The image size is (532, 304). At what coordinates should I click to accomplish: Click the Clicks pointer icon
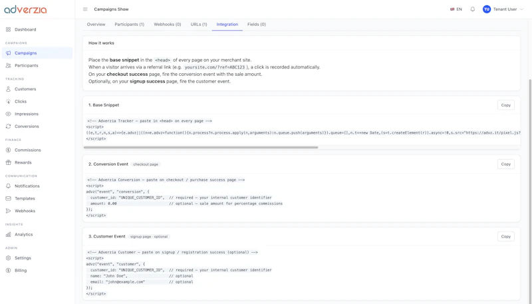8,102
